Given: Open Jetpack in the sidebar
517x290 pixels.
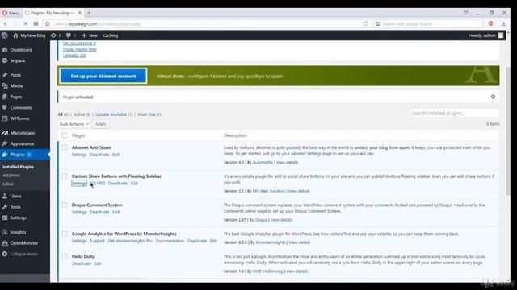Looking at the screenshot, I should pyautogui.click(x=18, y=60).
